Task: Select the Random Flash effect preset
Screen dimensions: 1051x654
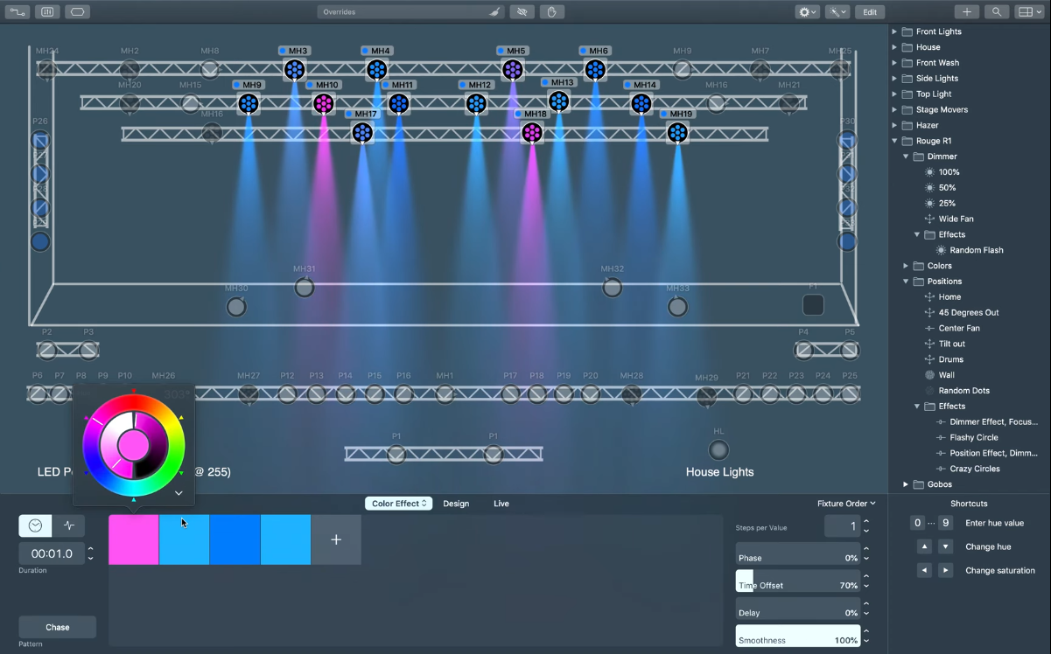Action: point(976,250)
